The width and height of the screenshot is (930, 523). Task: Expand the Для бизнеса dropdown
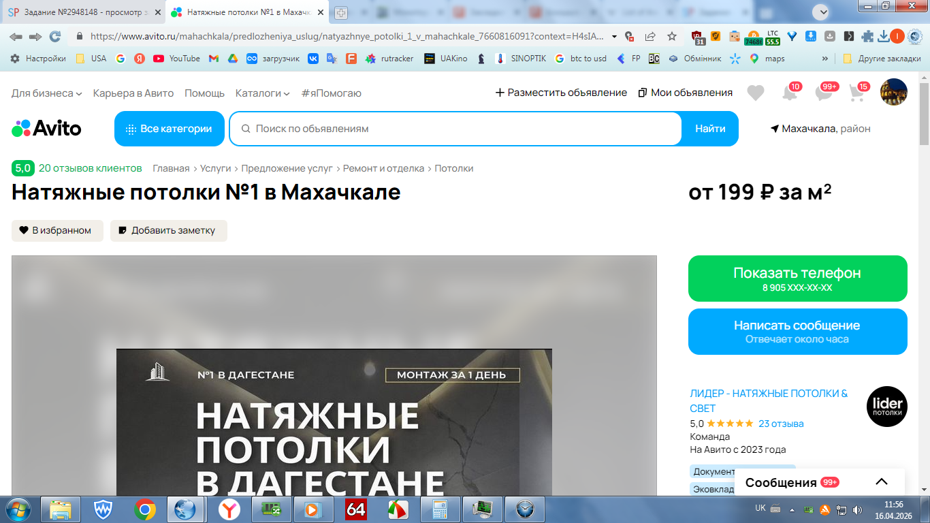47,93
